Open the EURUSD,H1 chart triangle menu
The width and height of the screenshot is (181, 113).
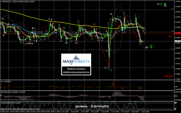pos(2,2)
